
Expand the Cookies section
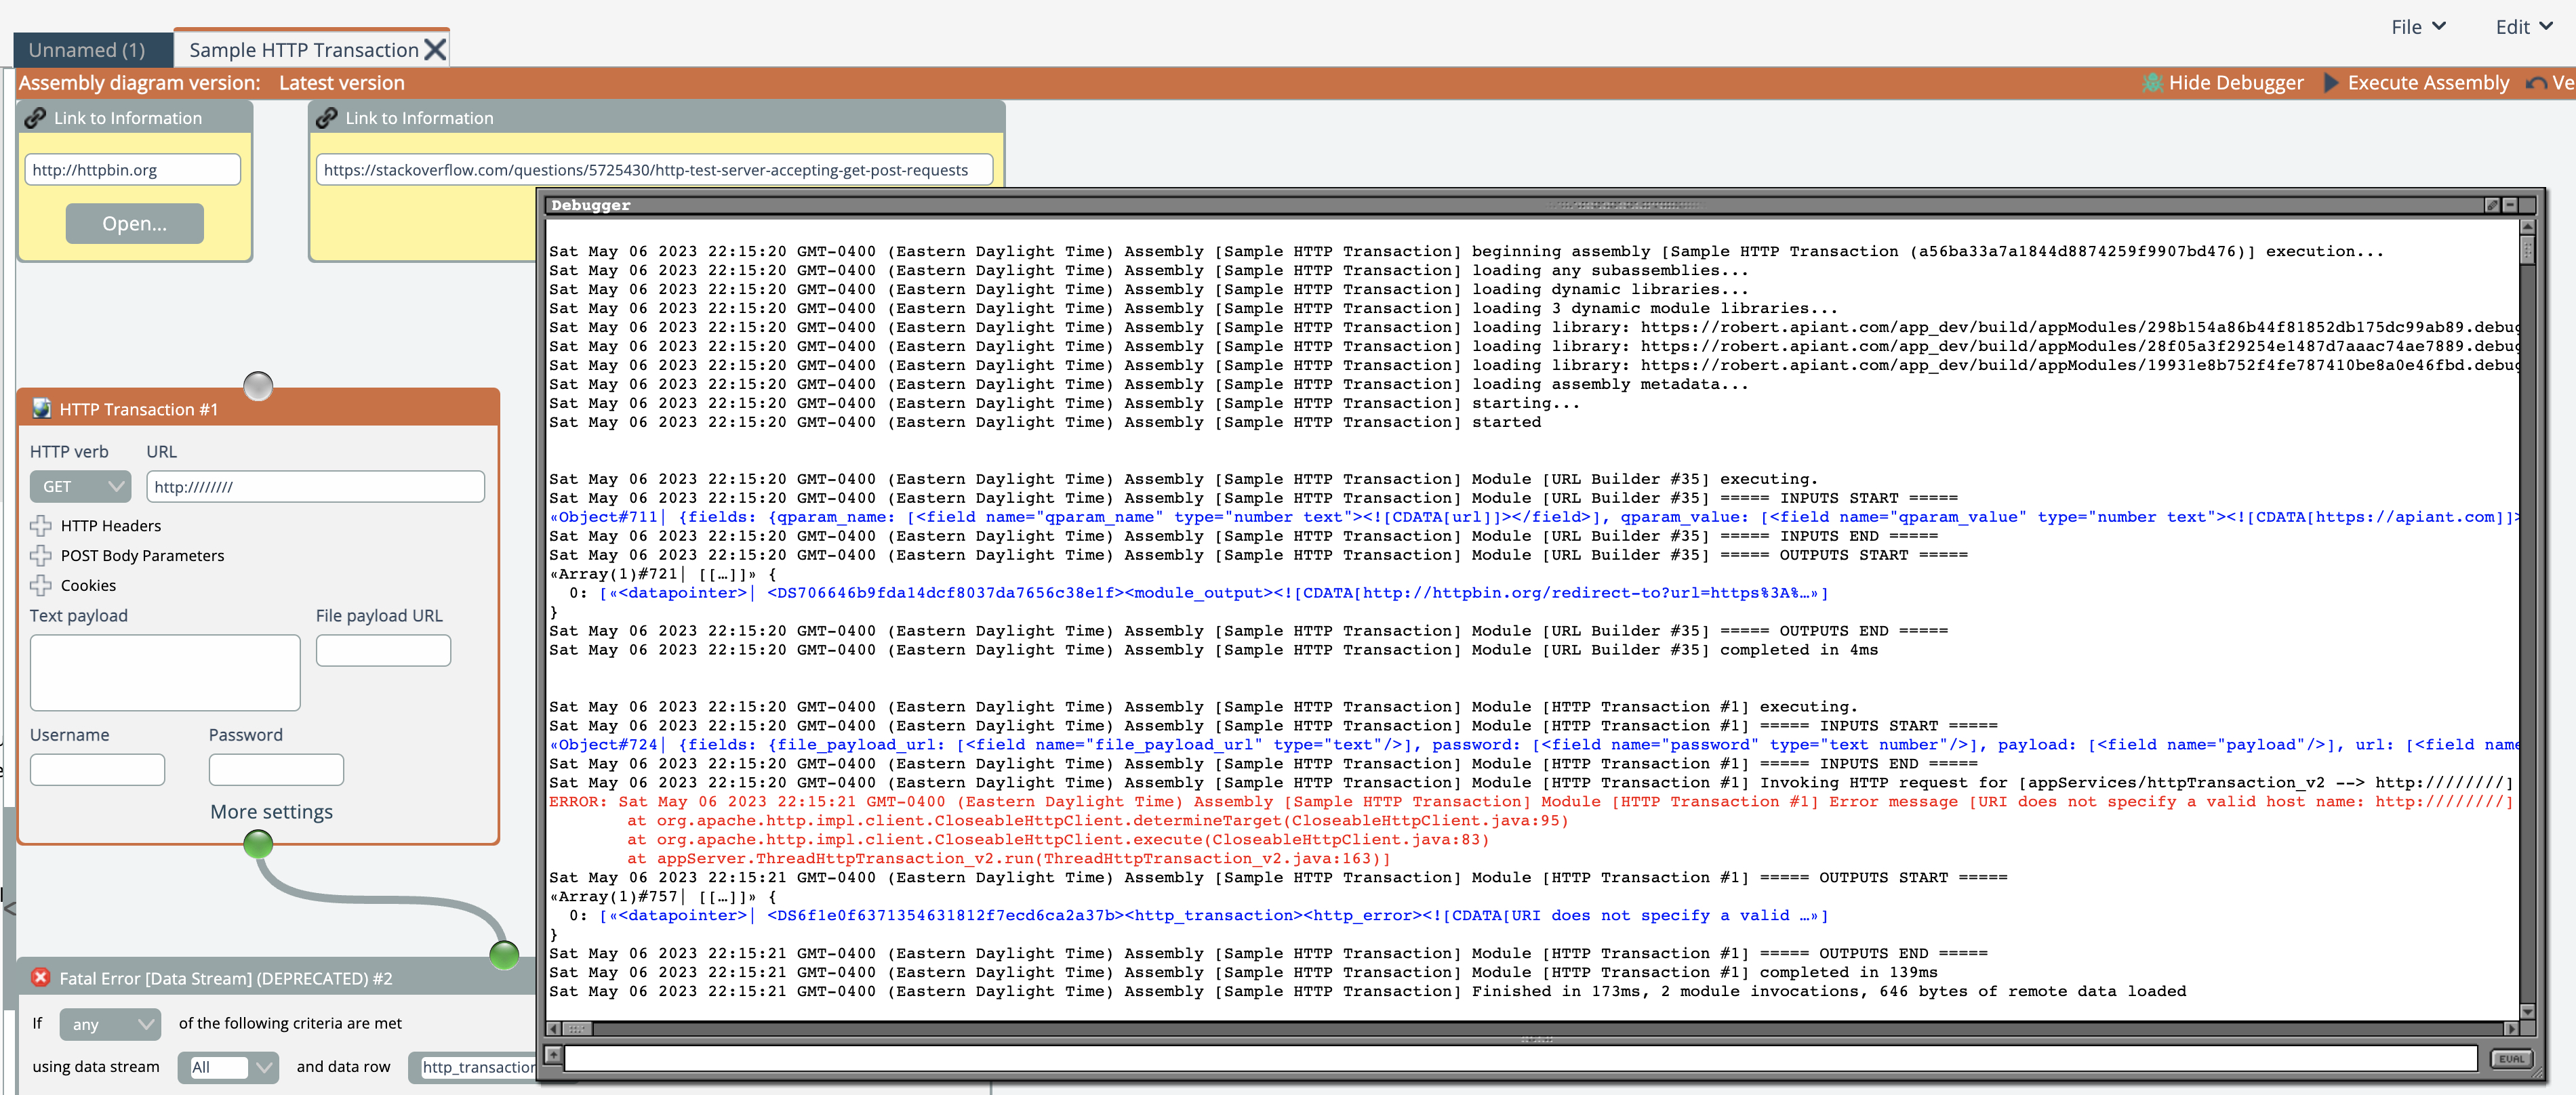[x=41, y=585]
